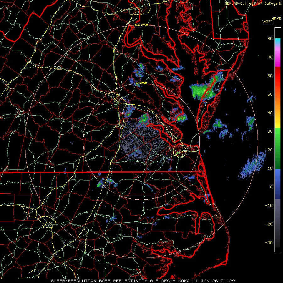Click the 80 dBZ value on the scale
The width and height of the screenshot is (283, 283).
(270, 38)
